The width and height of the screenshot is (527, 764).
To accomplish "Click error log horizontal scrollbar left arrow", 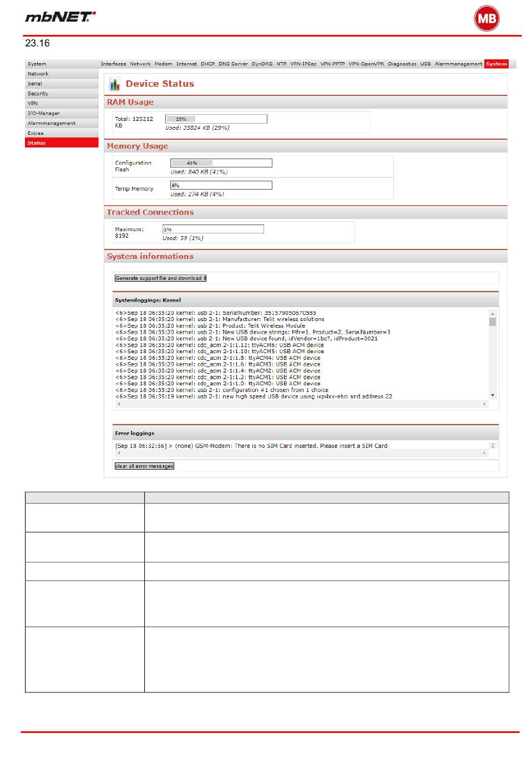I will click(118, 453).
